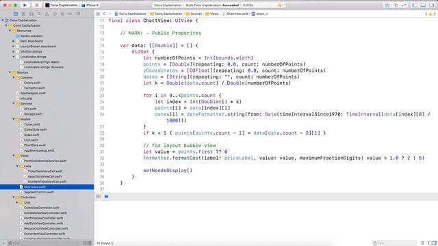This screenshot has height=246, width=438.
Task: Click Views in the jump bar
Action: tap(212, 14)
